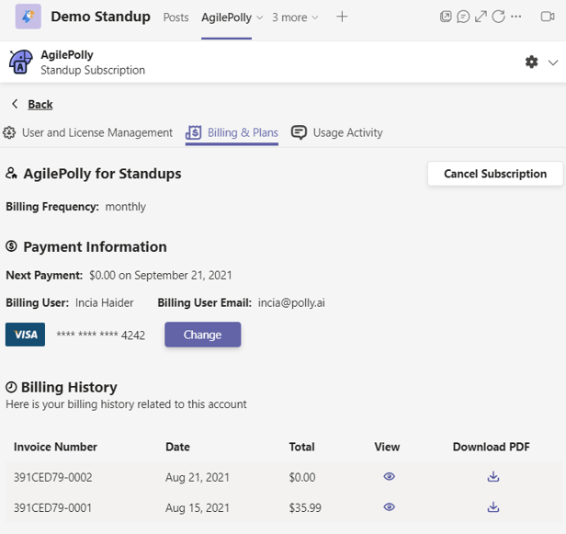Download PDF for invoice 391CED79-0002
This screenshot has width=566, height=534.
click(x=493, y=477)
